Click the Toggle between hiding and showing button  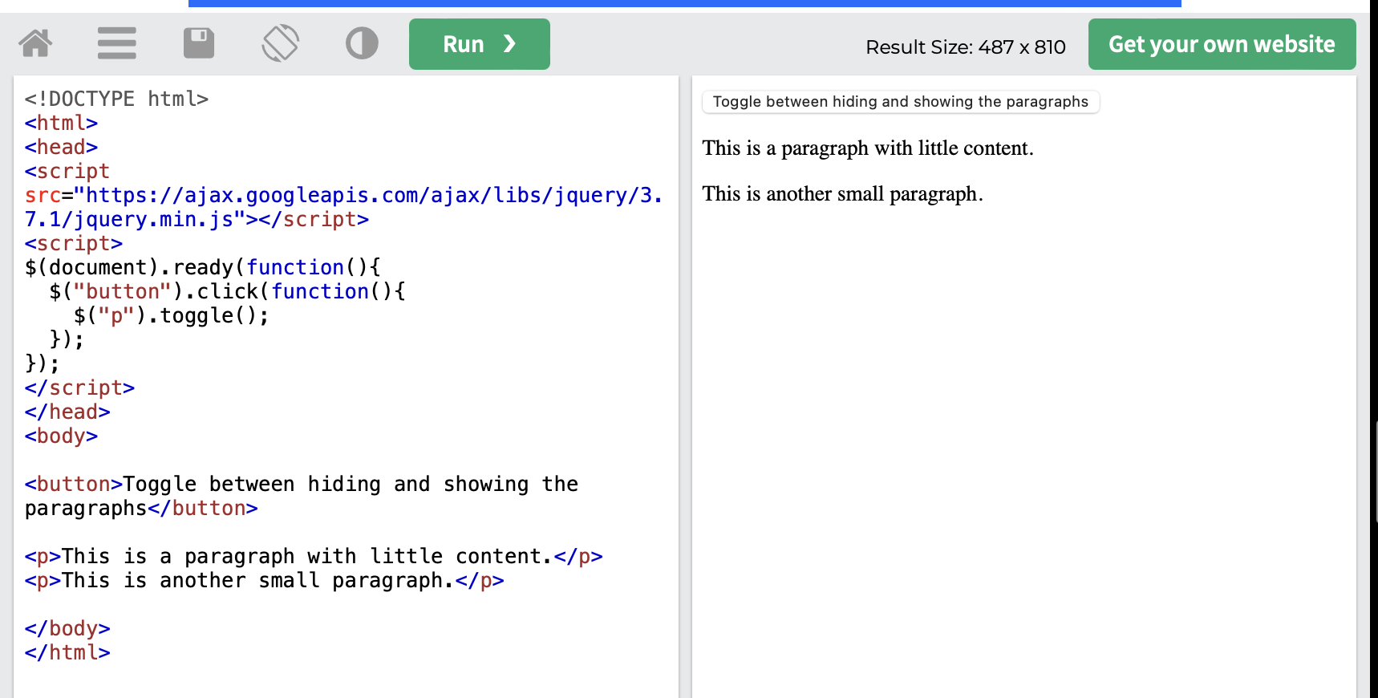click(x=900, y=102)
